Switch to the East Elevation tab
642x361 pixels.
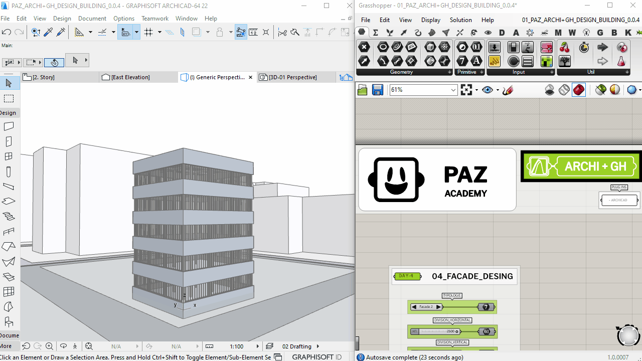(138, 77)
